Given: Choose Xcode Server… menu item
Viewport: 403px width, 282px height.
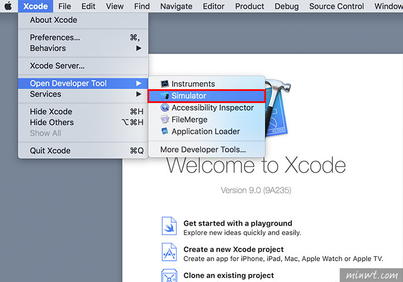Looking at the screenshot, I should 83,66.
